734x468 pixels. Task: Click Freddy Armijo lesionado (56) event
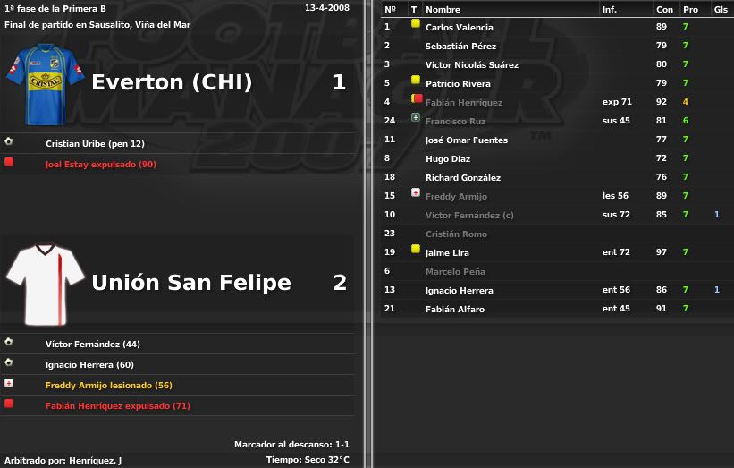pyautogui.click(x=108, y=385)
